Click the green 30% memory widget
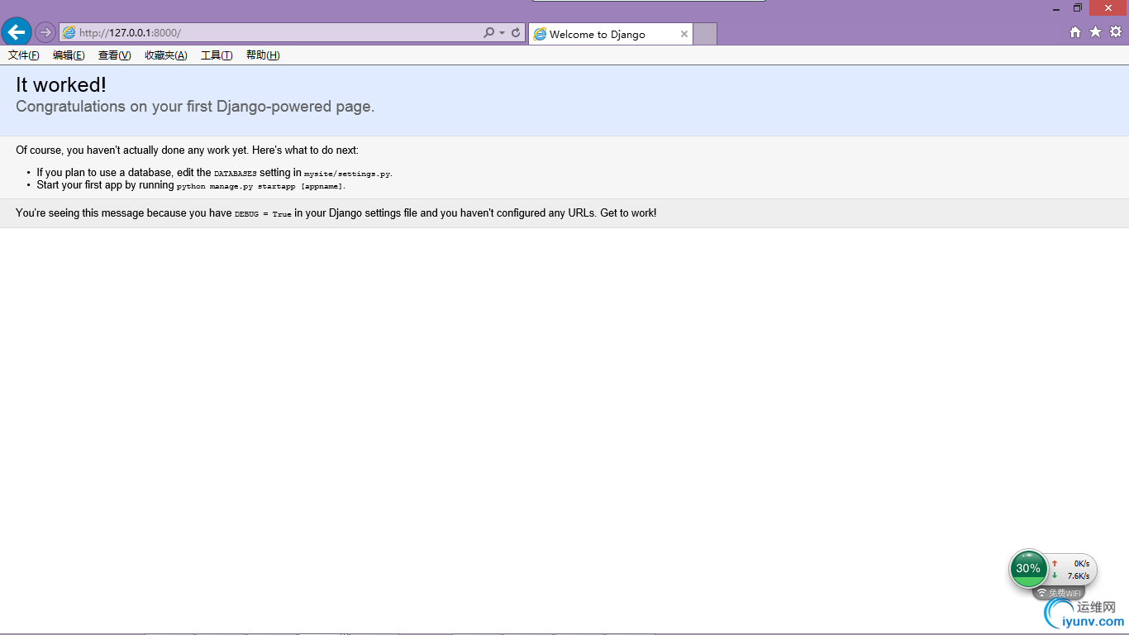 (1028, 569)
